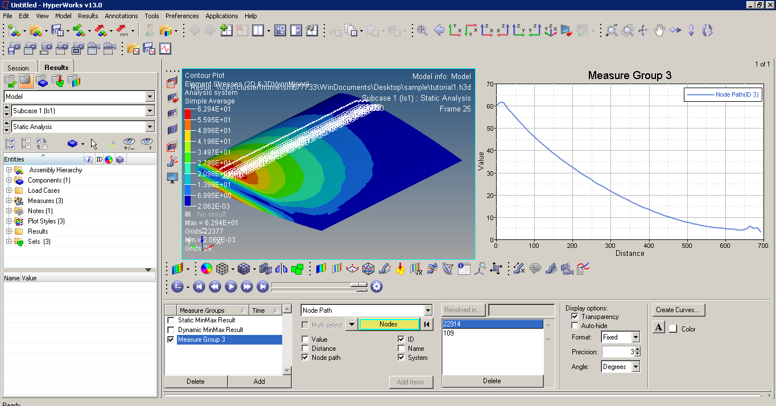
Task: Click the fit model to window icon
Action: (x=422, y=30)
